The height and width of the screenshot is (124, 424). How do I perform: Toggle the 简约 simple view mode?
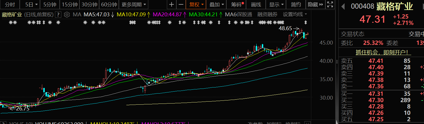coord(296,4)
